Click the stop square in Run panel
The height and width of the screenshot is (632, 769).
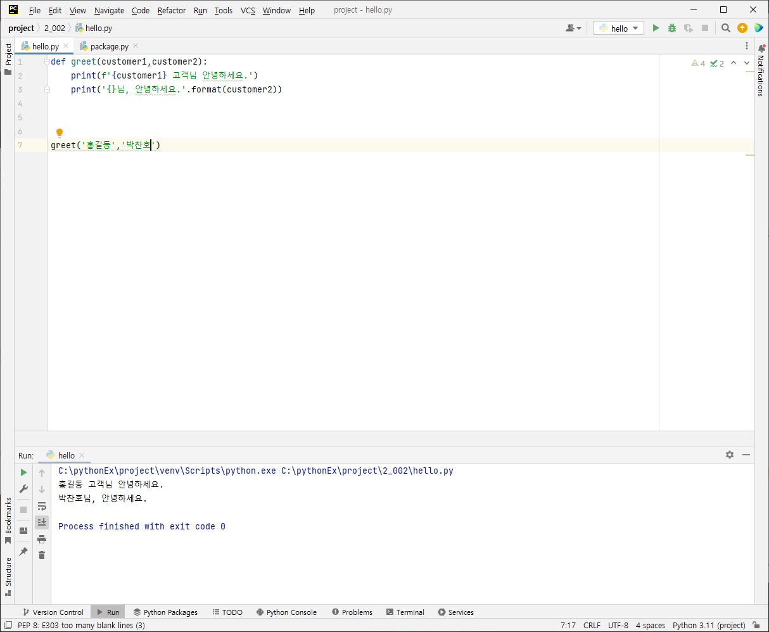pos(23,510)
